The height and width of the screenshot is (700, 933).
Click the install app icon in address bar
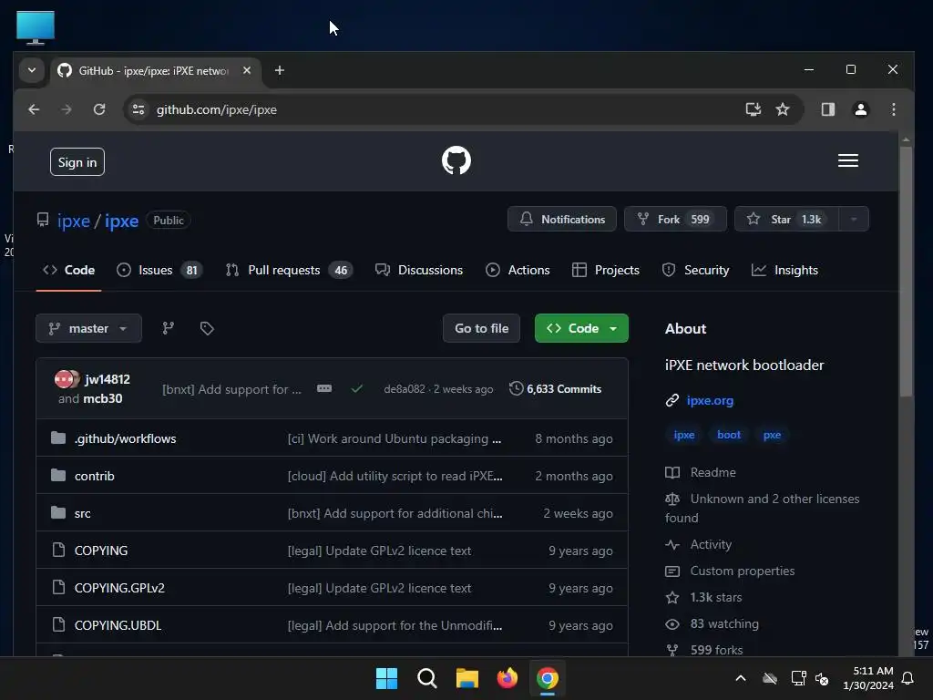tap(754, 109)
